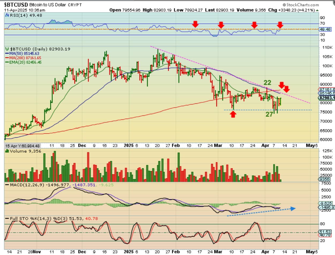Click the 80 level label on stochastic axis
This screenshot has height=255, width=335.
coord(322,224)
